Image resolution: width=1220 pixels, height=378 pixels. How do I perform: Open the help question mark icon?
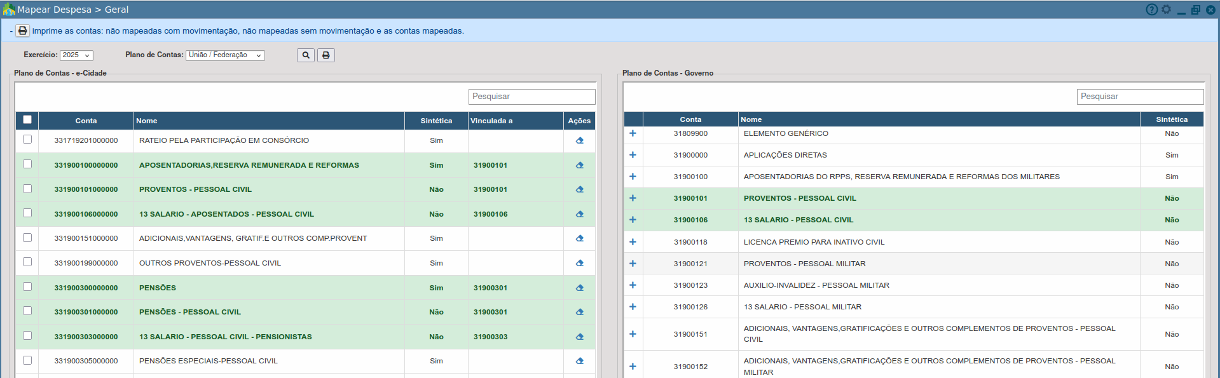pyautogui.click(x=1151, y=10)
